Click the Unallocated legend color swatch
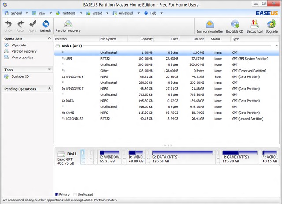 [75, 194]
